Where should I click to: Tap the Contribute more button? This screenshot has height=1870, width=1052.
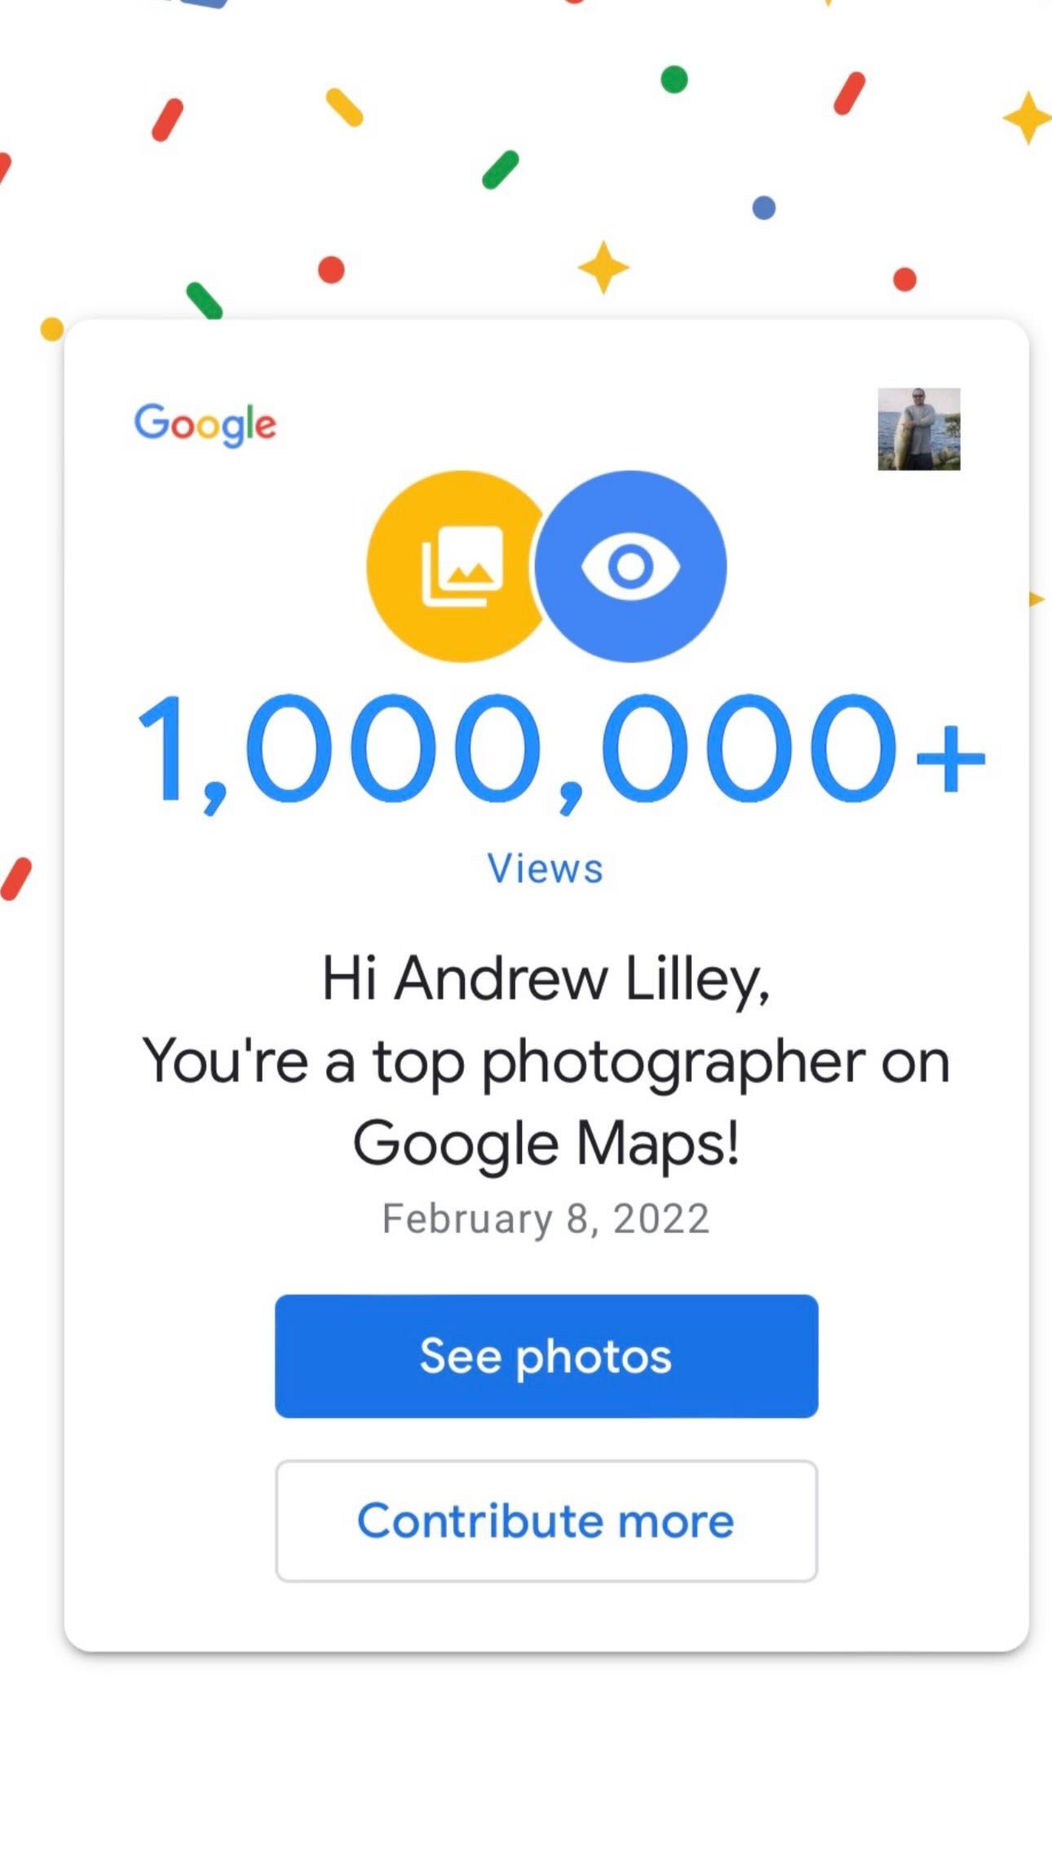(x=546, y=1521)
